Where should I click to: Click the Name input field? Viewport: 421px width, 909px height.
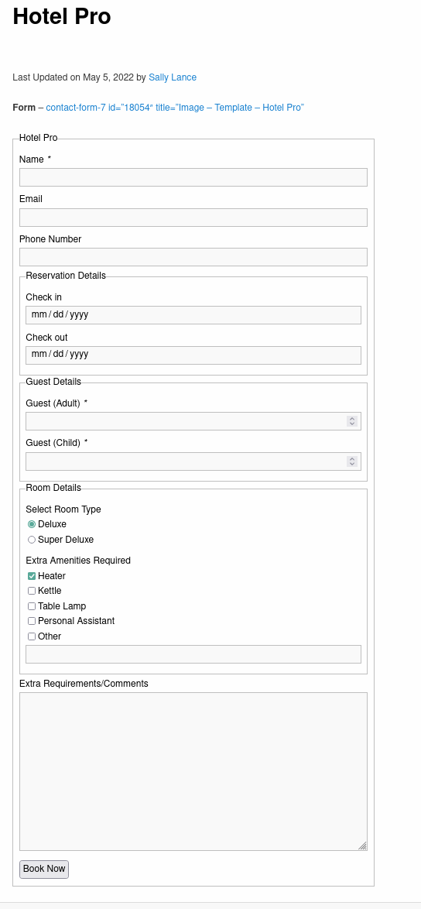[x=193, y=177]
